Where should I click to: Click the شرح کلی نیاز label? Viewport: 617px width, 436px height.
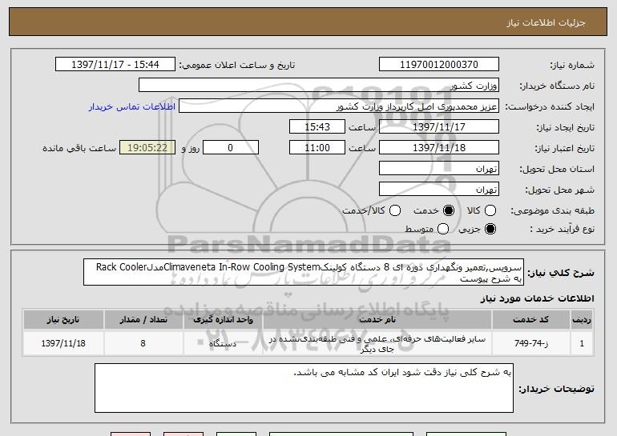(561, 273)
